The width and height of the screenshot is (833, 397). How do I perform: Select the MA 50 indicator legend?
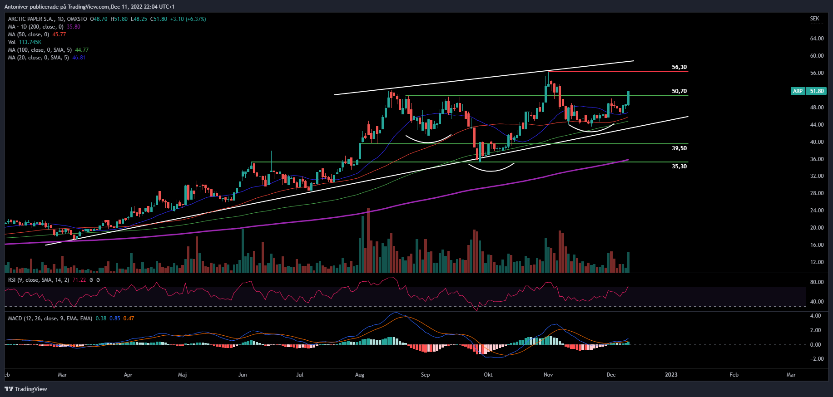(29, 34)
